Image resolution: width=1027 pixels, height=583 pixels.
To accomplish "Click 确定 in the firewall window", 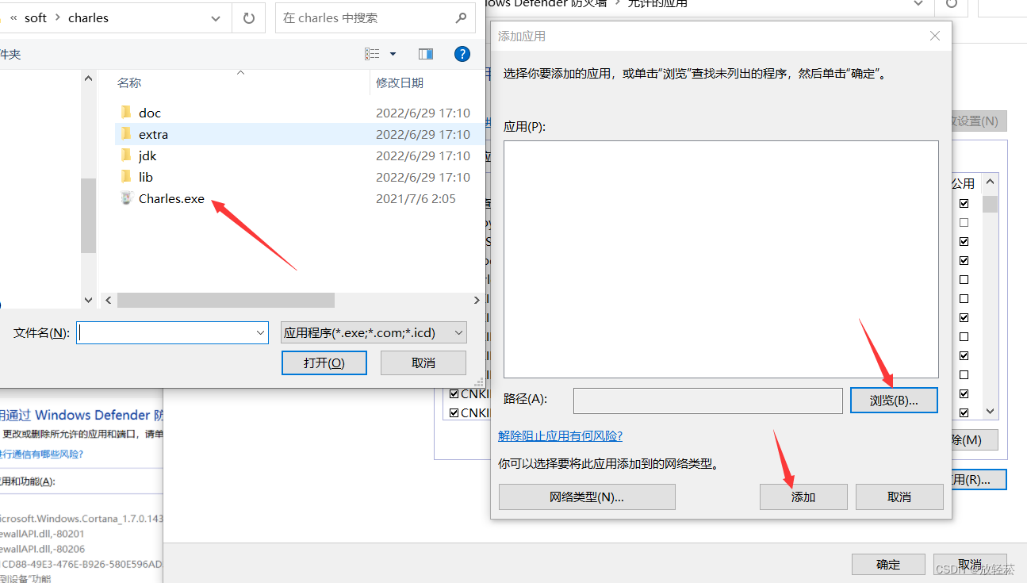I will pos(888,565).
